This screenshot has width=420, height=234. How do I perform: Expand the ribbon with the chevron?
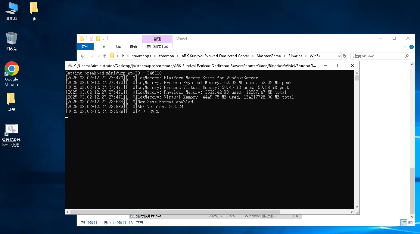pos(405,47)
